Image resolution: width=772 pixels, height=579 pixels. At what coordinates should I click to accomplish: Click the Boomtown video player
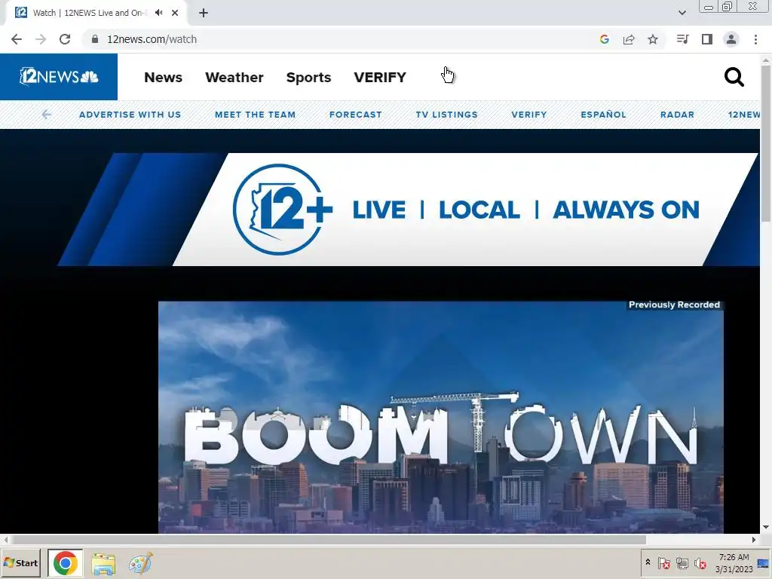coord(440,417)
